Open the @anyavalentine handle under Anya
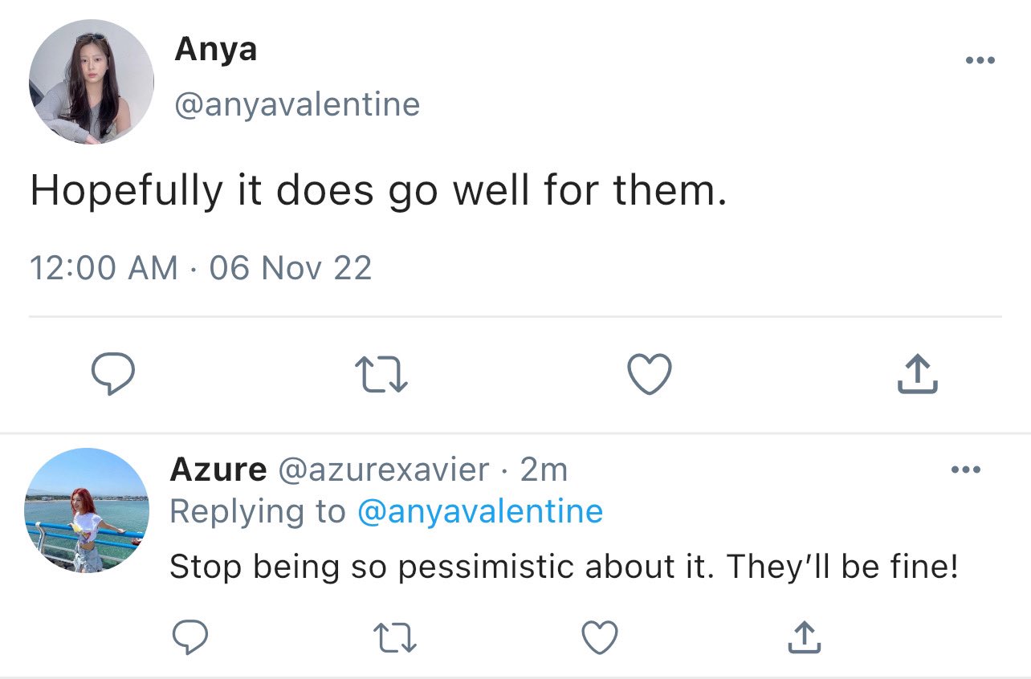 (297, 104)
